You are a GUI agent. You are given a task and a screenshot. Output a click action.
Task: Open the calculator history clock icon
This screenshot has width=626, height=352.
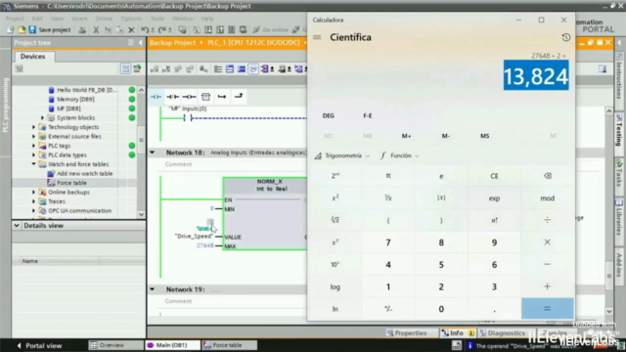click(x=565, y=37)
